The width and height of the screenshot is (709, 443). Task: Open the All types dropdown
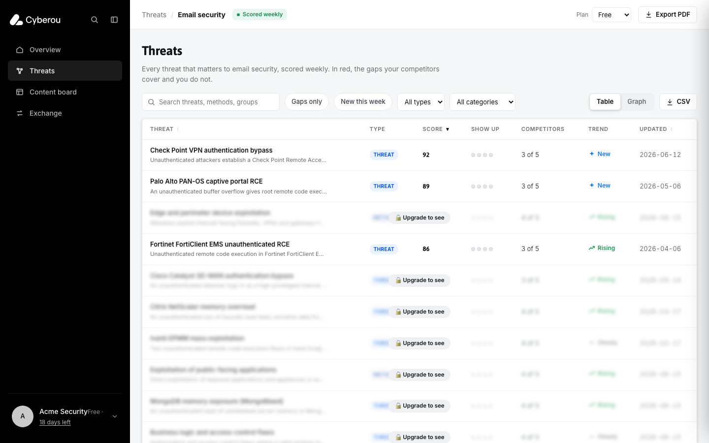pos(421,102)
